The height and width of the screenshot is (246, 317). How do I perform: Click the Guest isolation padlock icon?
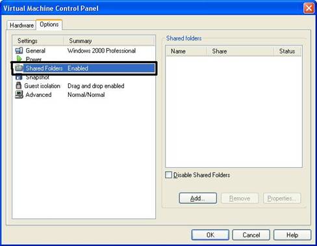pos(19,85)
